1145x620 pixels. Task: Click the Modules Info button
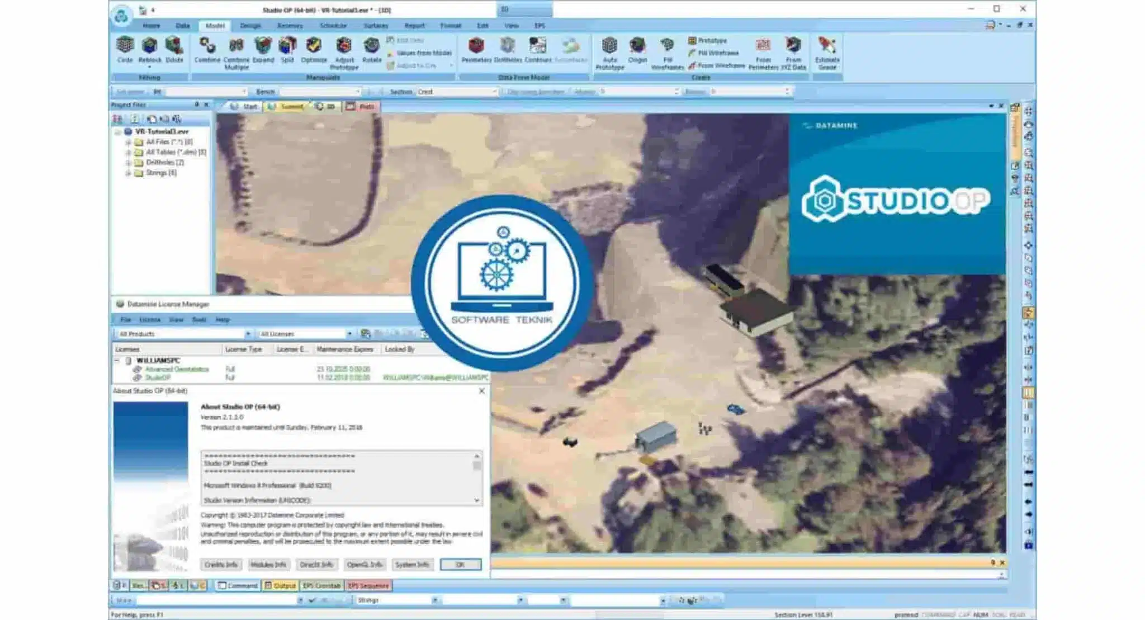click(x=268, y=565)
